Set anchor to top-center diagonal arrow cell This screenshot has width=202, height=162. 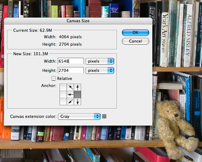pyautogui.click(x=70, y=87)
